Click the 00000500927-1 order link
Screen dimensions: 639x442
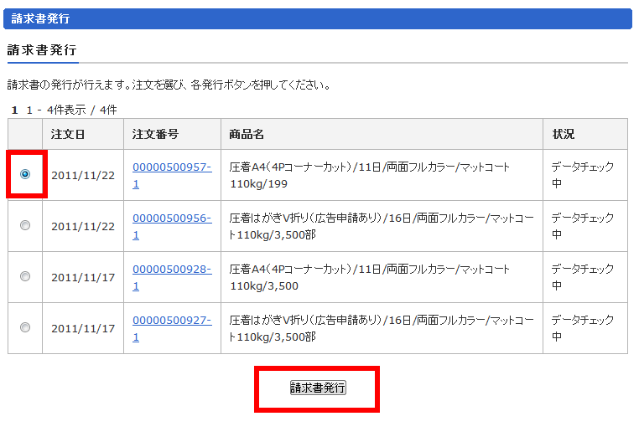pyautogui.click(x=171, y=320)
